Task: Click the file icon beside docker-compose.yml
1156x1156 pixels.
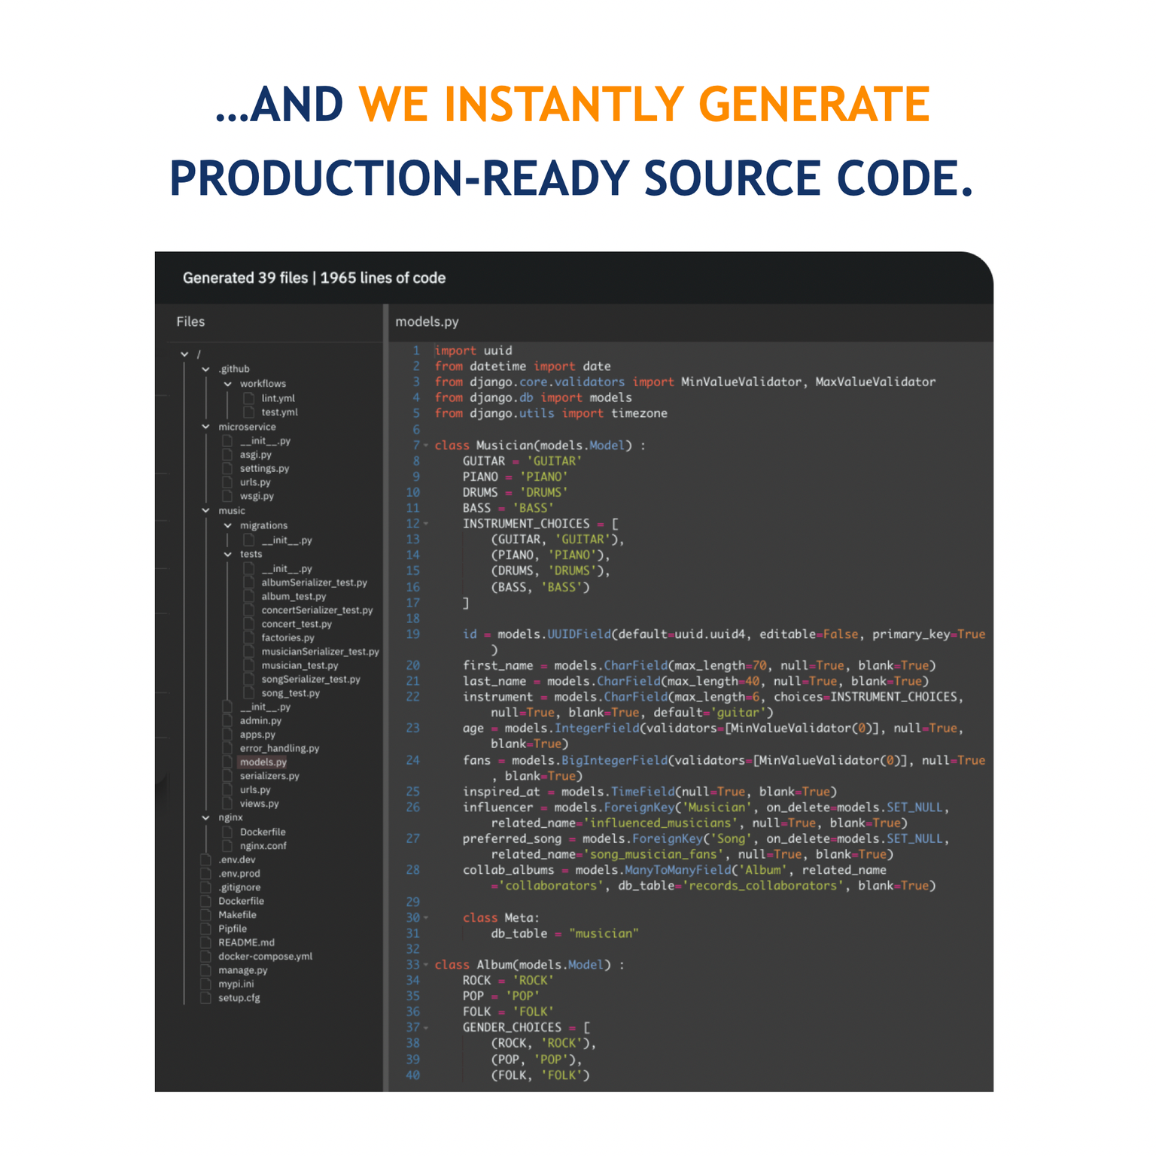Action: (x=205, y=957)
